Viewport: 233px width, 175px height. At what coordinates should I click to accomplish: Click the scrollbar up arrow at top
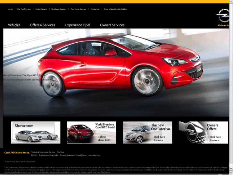(231, 2)
